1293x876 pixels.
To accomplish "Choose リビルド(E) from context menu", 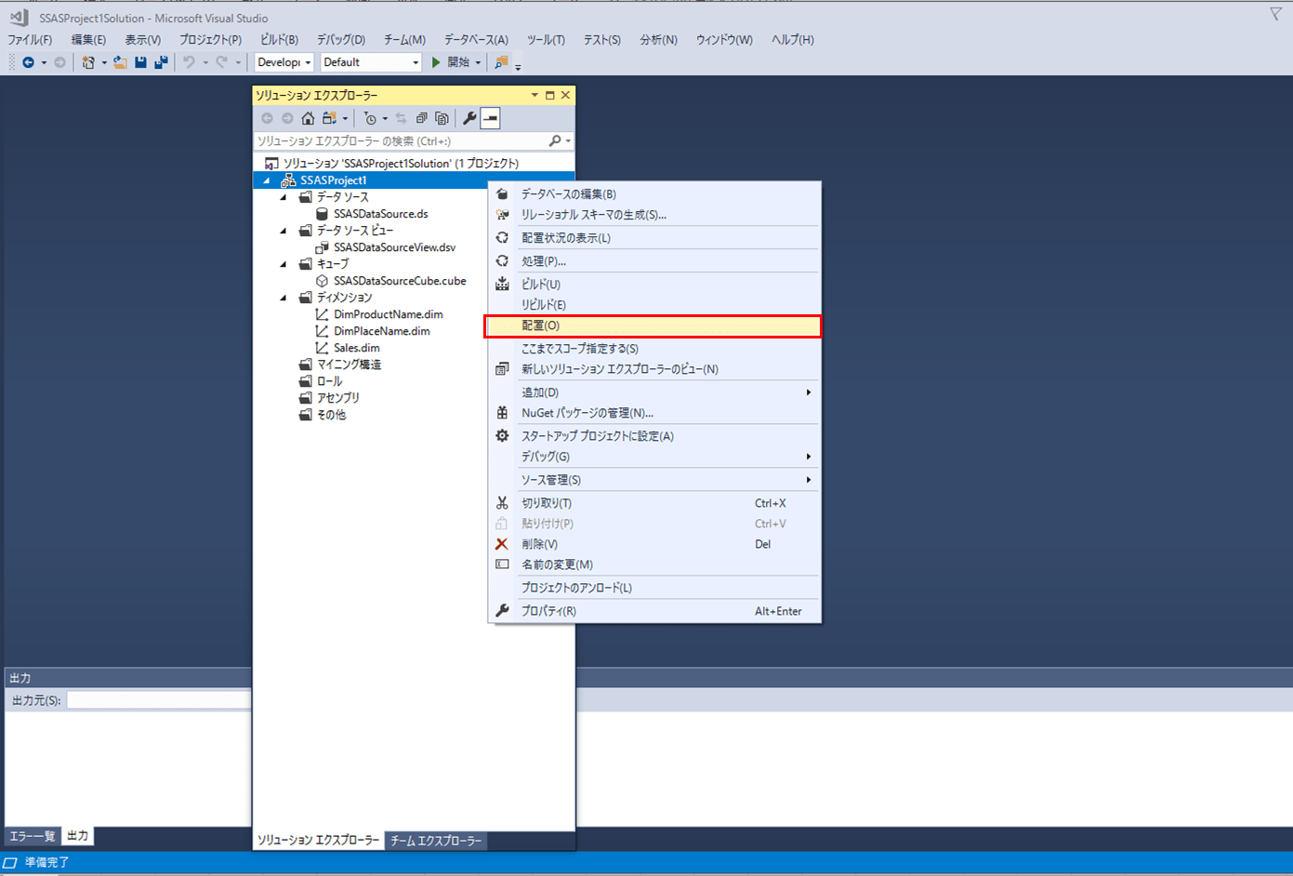I will [x=654, y=305].
